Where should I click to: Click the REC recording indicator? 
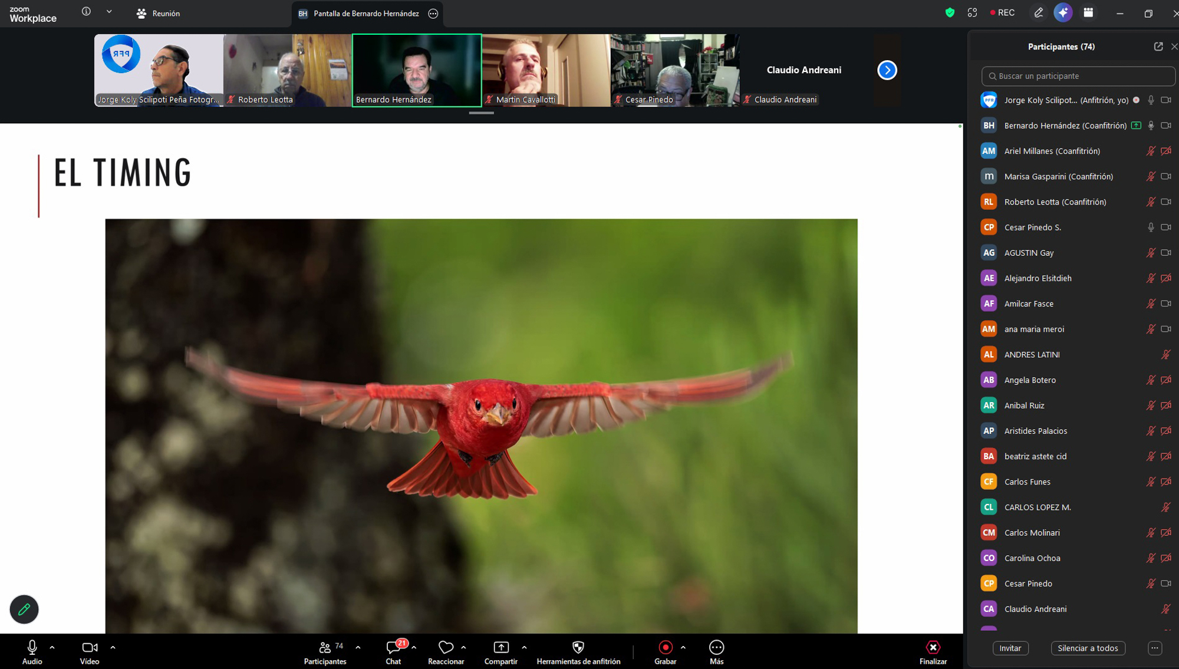1002,12
